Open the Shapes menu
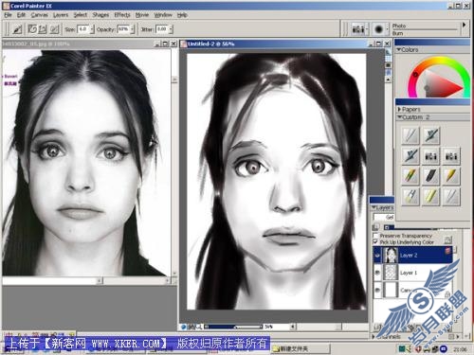The width and height of the screenshot is (474, 355). pos(100,15)
